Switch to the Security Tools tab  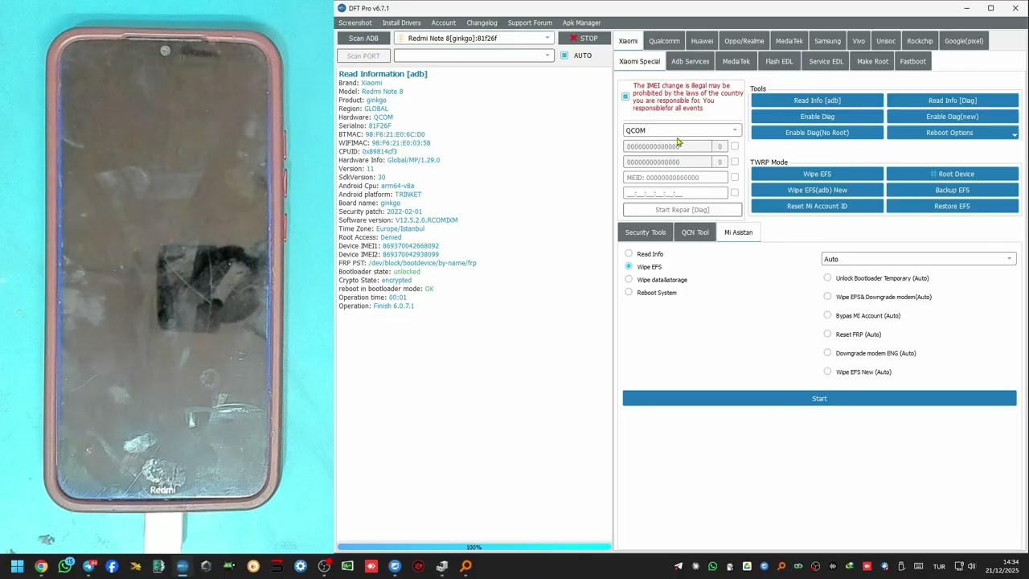tap(646, 232)
